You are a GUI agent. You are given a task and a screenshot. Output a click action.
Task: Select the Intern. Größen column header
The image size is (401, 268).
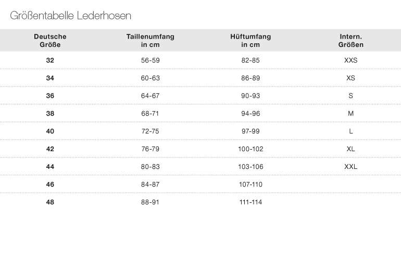[x=350, y=41]
